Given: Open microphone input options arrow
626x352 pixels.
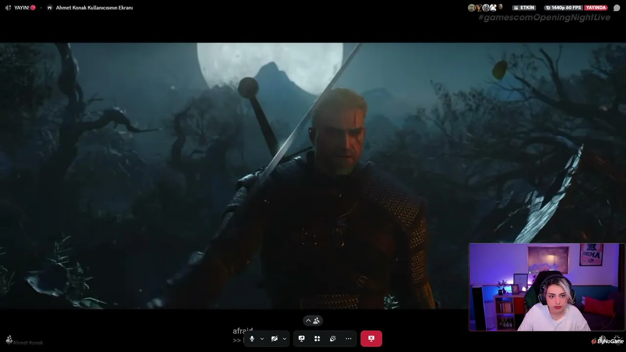Looking at the screenshot, I should click(x=262, y=339).
